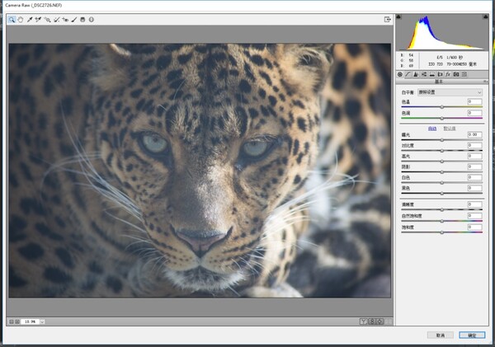Viewport: 495px width, 347px height.
Task: Click the 色温 temperature slider handle
Action: click(442, 107)
